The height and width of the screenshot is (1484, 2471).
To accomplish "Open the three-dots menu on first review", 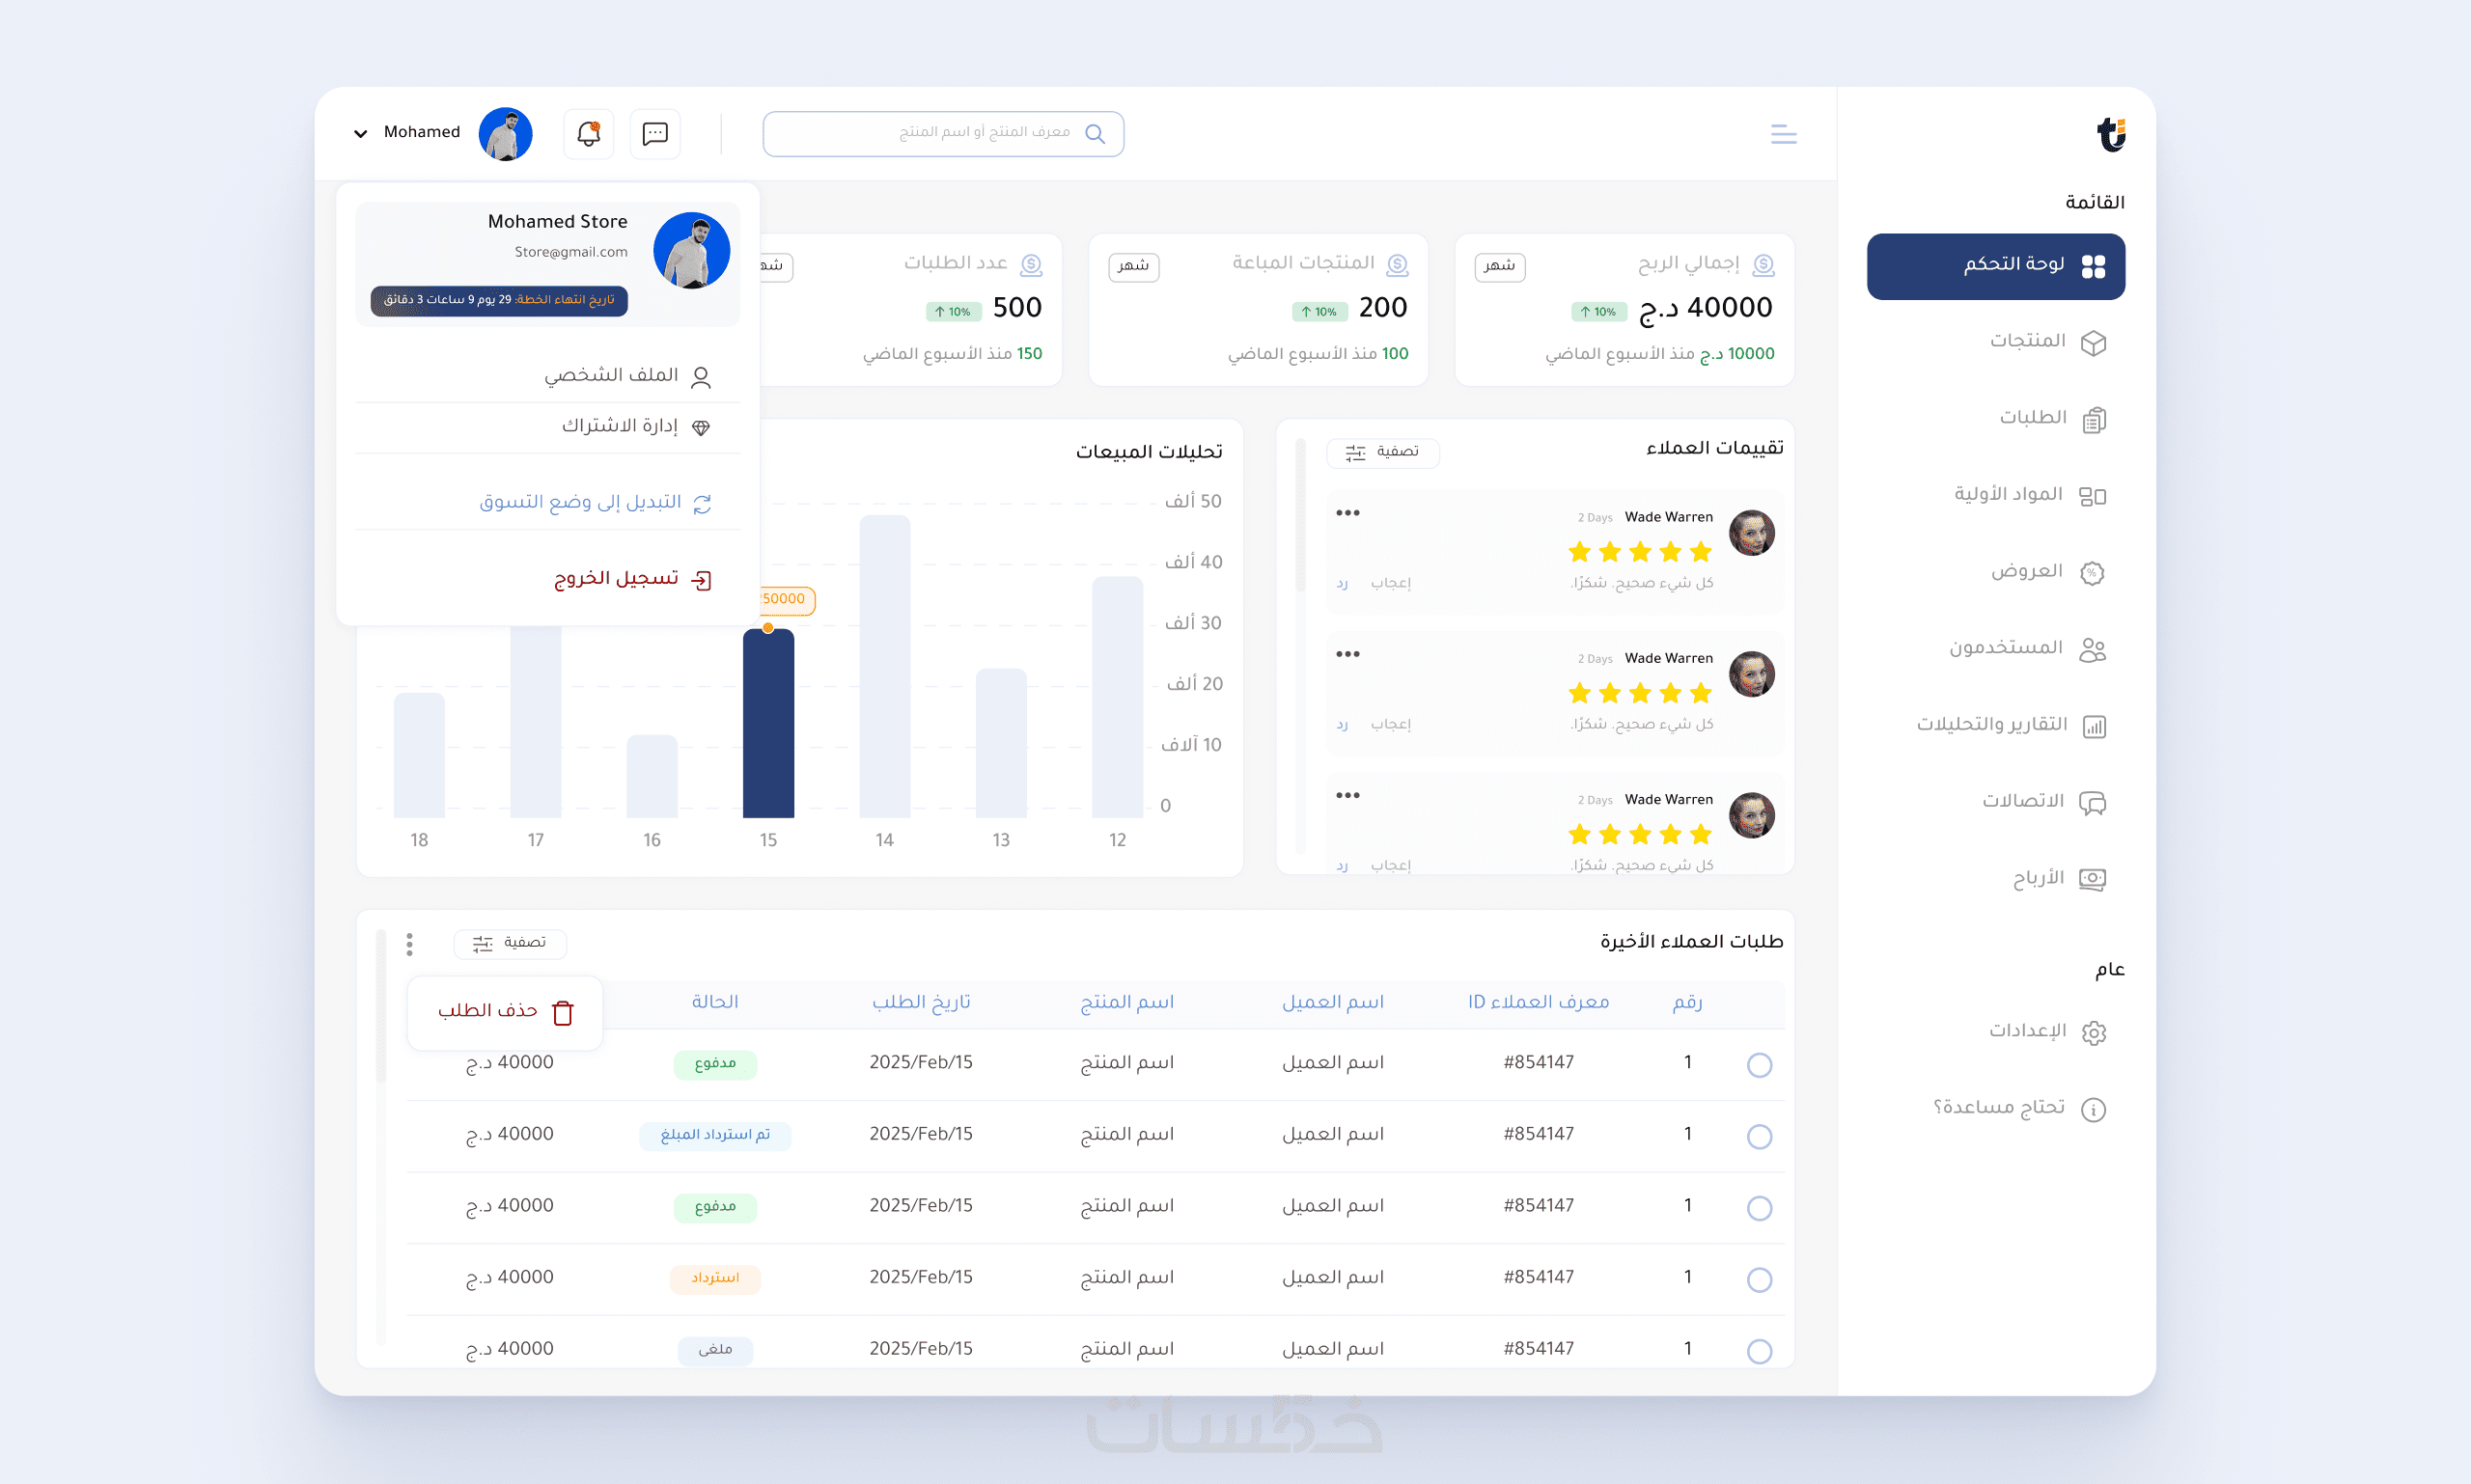I will (1347, 513).
